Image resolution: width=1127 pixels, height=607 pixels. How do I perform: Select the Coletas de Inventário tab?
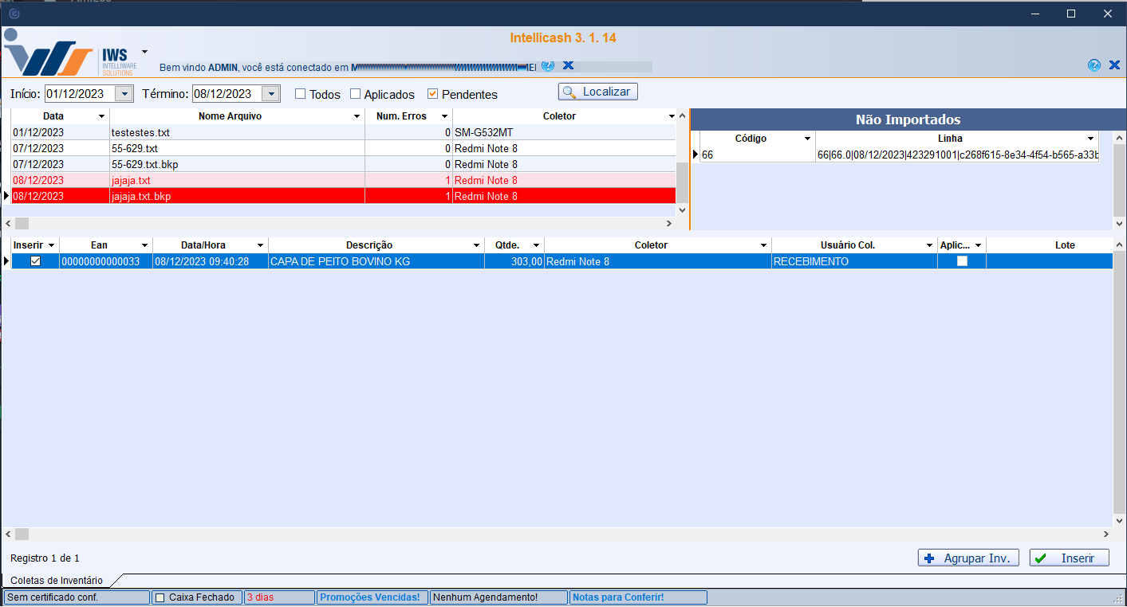point(57,581)
